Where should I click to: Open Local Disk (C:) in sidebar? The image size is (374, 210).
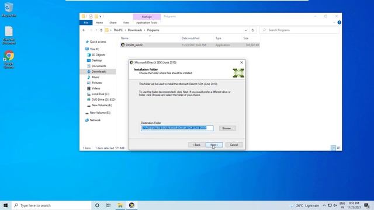pyautogui.click(x=100, y=94)
